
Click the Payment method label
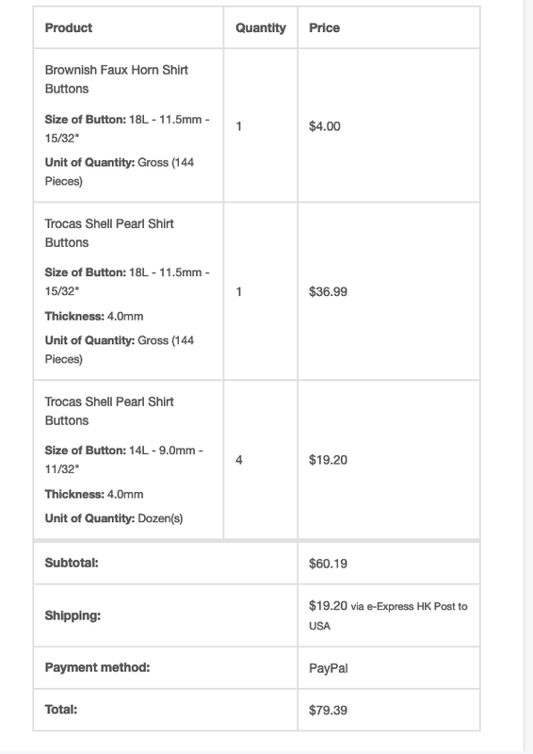[97, 667]
